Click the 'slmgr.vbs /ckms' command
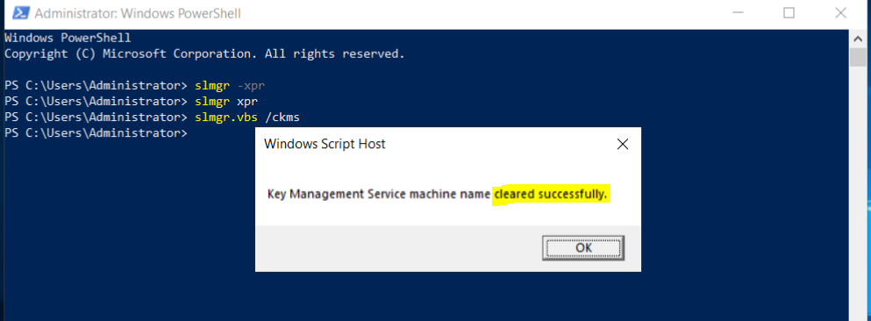Image resolution: width=871 pixels, height=321 pixels. coord(247,118)
